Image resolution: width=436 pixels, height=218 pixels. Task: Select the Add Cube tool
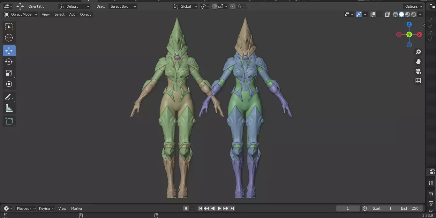coord(9,121)
